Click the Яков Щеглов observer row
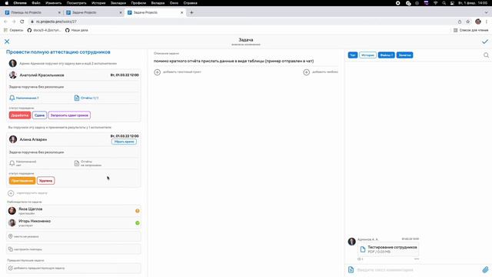 [x=74, y=211]
